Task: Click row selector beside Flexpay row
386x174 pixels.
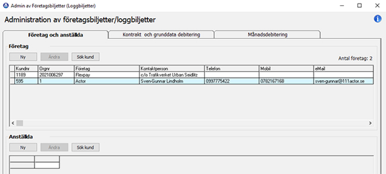Action: [12, 75]
